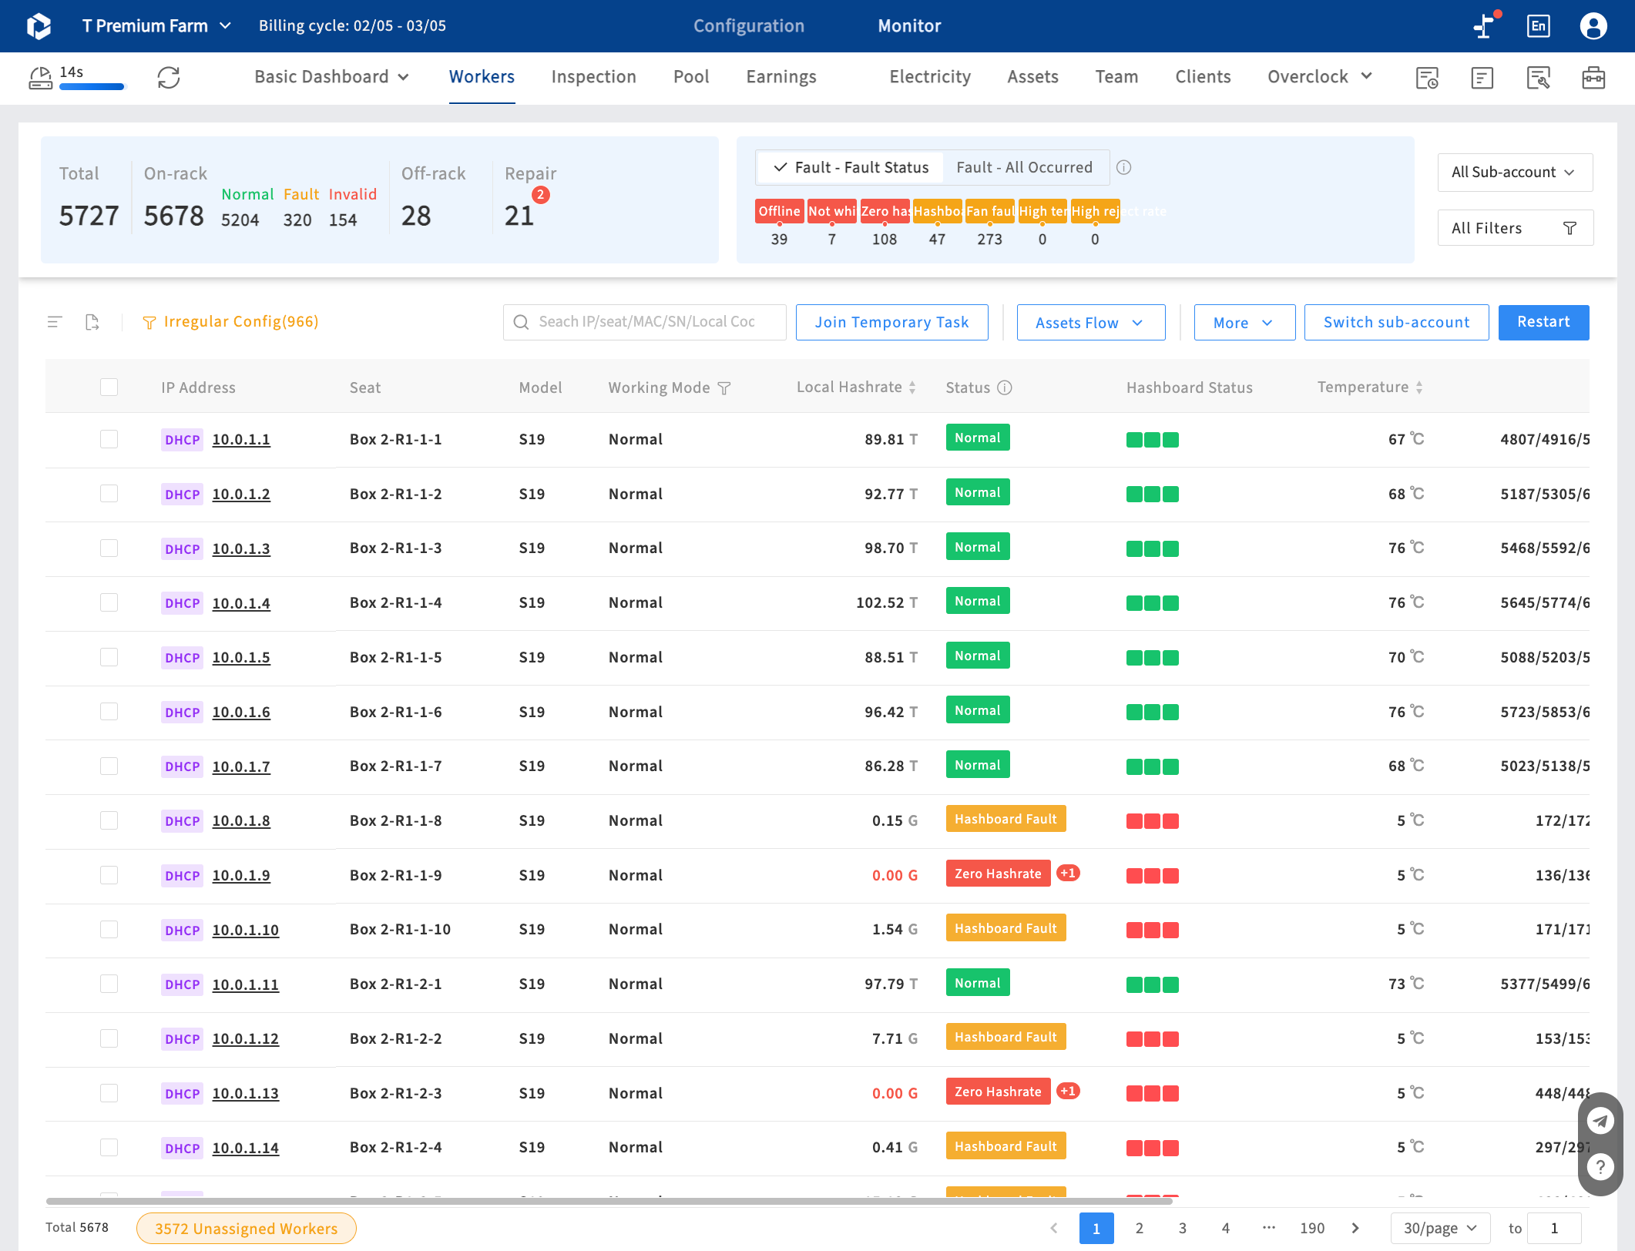The height and width of the screenshot is (1251, 1635).
Task: Click the app logo icon
Action: pyautogui.click(x=39, y=26)
